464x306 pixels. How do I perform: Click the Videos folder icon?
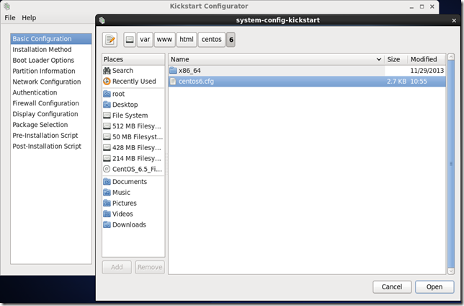pos(107,214)
